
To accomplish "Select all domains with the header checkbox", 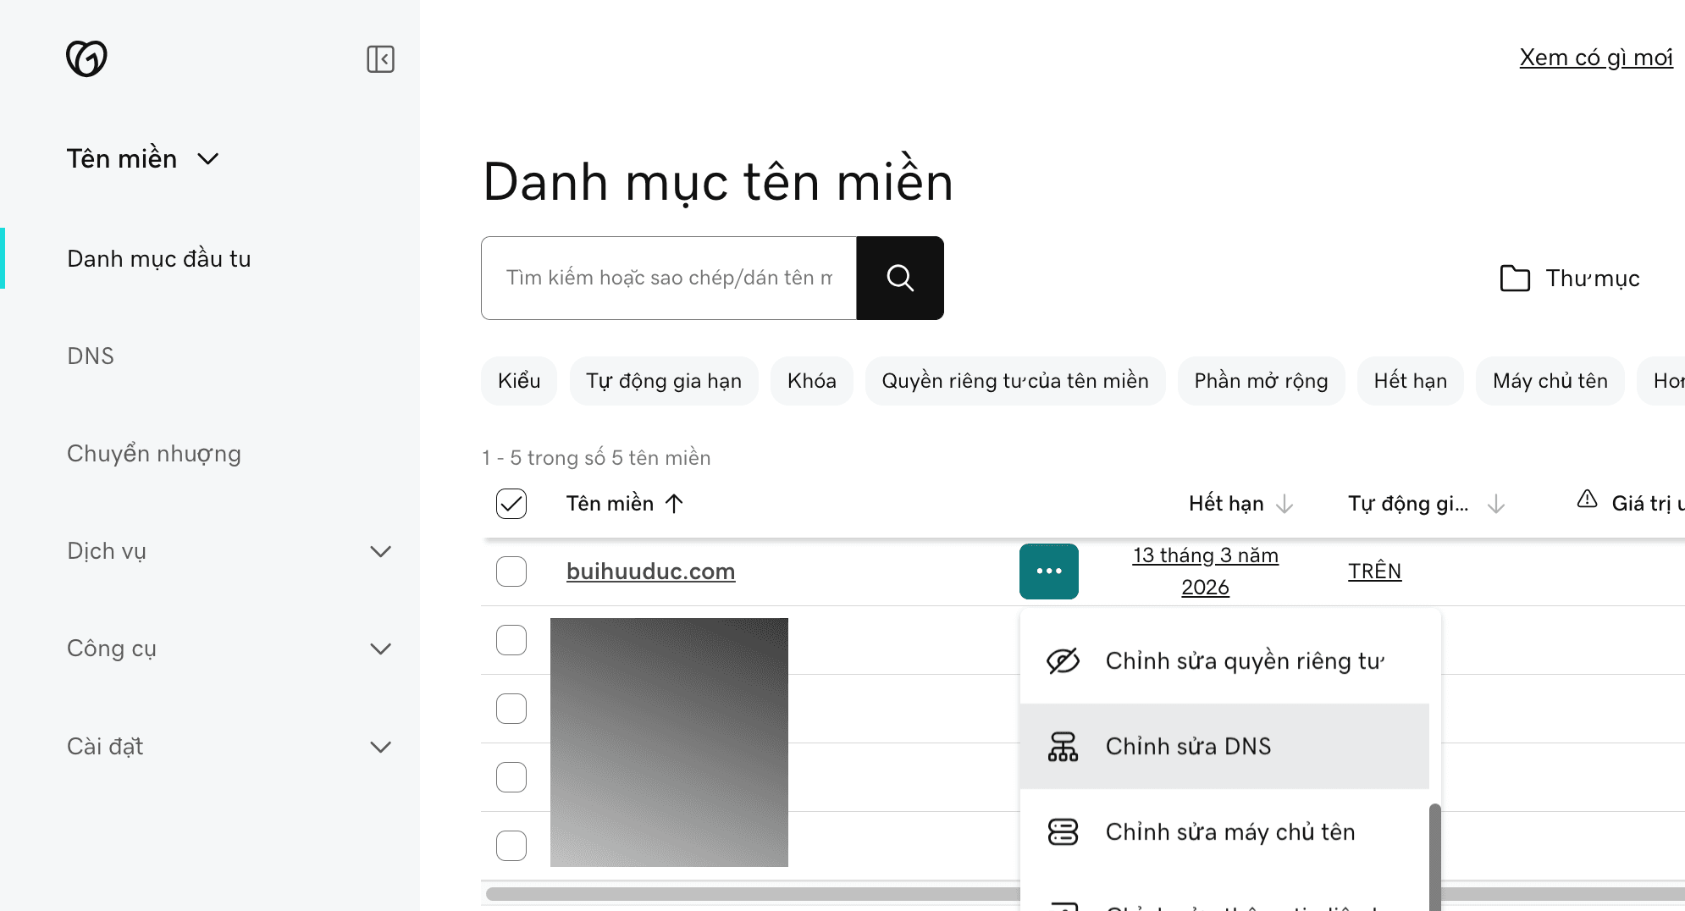I will pyautogui.click(x=511, y=503).
